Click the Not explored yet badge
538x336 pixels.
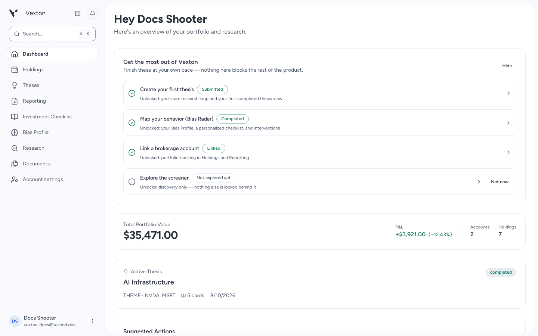pyautogui.click(x=213, y=178)
